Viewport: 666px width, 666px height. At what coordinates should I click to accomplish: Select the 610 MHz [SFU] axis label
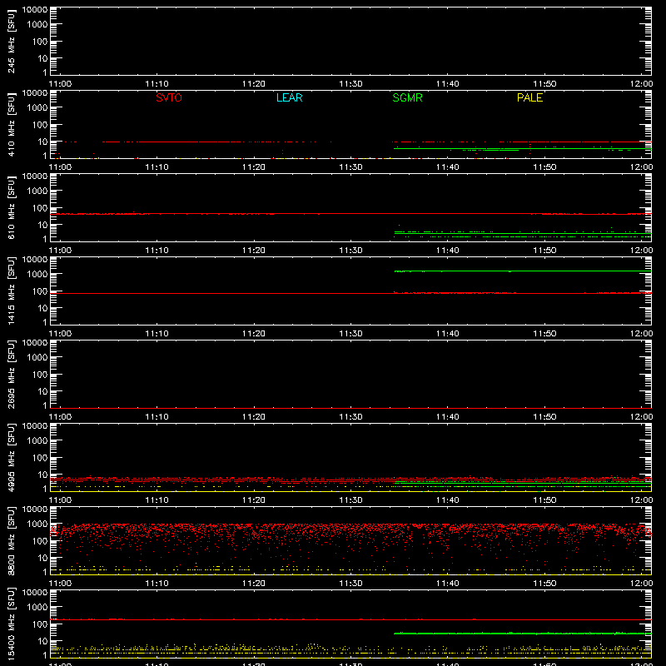pos(11,207)
